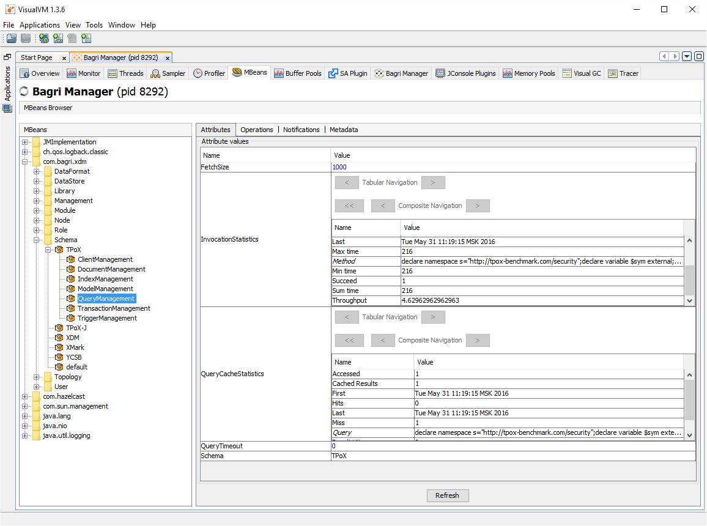The height and width of the screenshot is (526, 707).
Task: Select ClientManagement MBean under TPoX
Action: pos(105,259)
